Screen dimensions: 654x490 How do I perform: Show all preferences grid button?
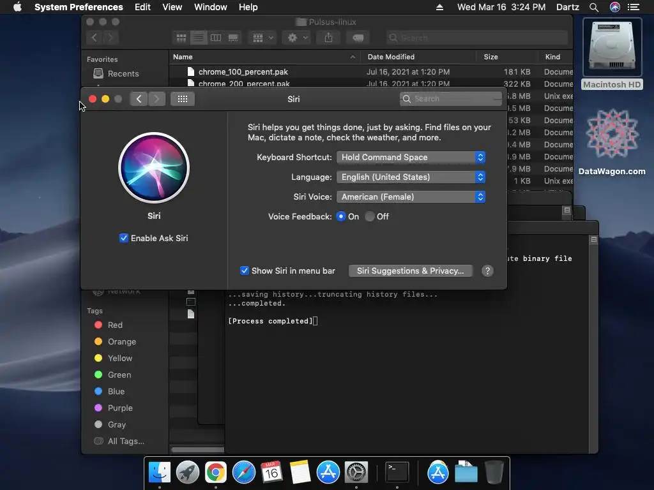[182, 99]
